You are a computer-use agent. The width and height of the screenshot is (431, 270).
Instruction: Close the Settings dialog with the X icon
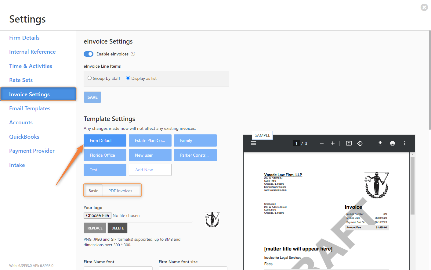coord(424,7)
